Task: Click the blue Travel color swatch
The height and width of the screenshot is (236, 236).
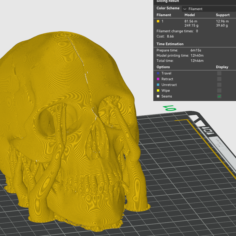Action: click(x=158, y=73)
